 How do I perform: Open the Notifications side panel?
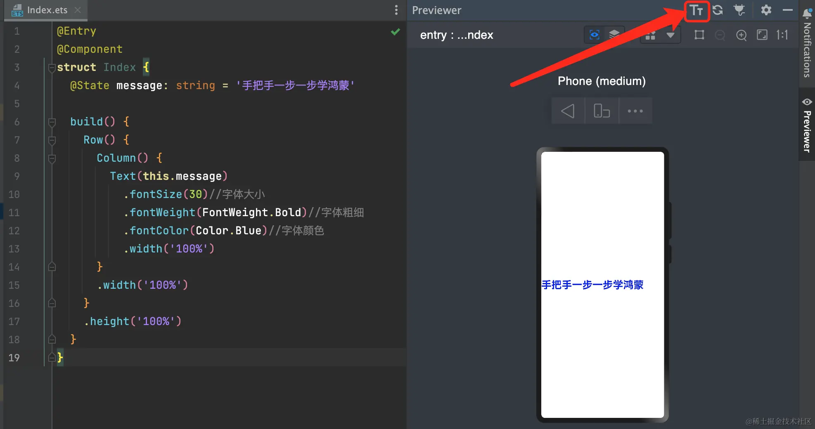click(x=807, y=43)
